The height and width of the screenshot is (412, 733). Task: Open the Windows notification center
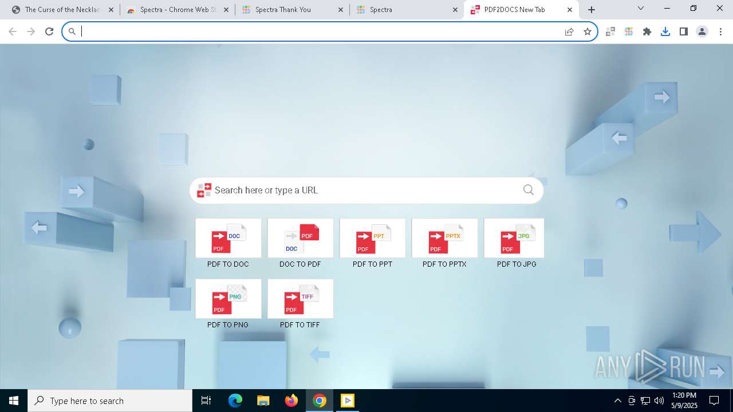pyautogui.click(x=715, y=401)
